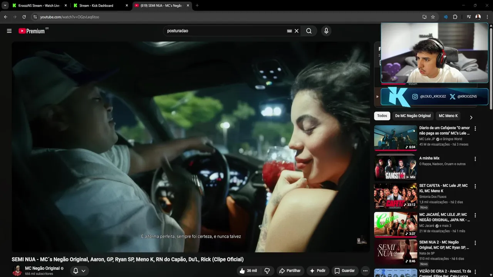Image resolution: width=493 pixels, height=277 pixels.
Task: Play SET CAFETA thumbnail
Action: coord(396,196)
